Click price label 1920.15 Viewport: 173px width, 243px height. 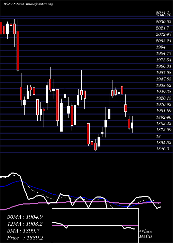pyautogui.click(x=164, y=98)
